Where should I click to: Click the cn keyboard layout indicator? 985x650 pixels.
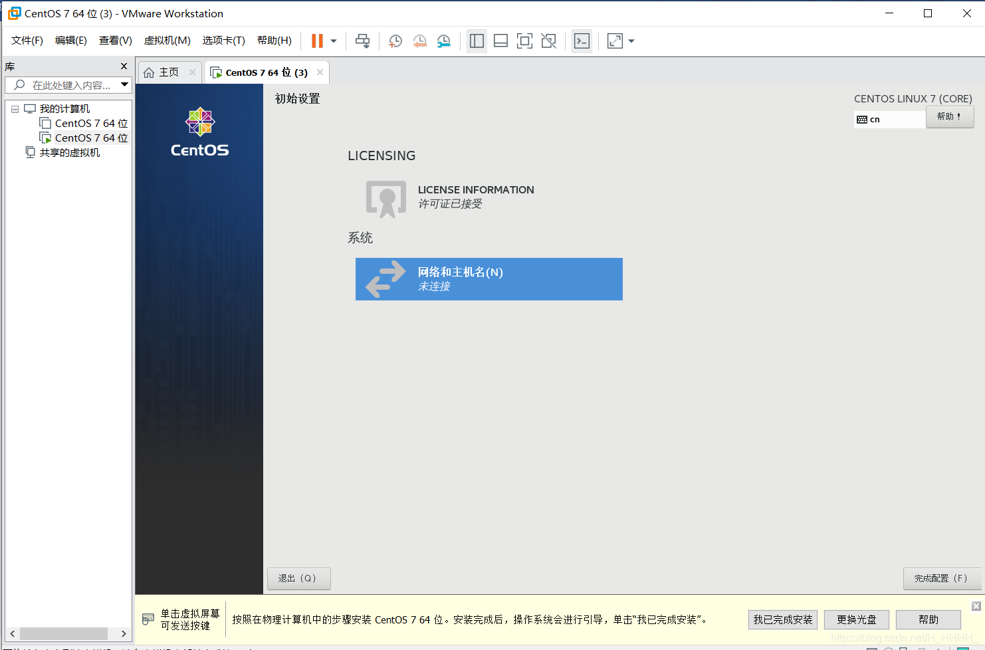click(x=889, y=120)
